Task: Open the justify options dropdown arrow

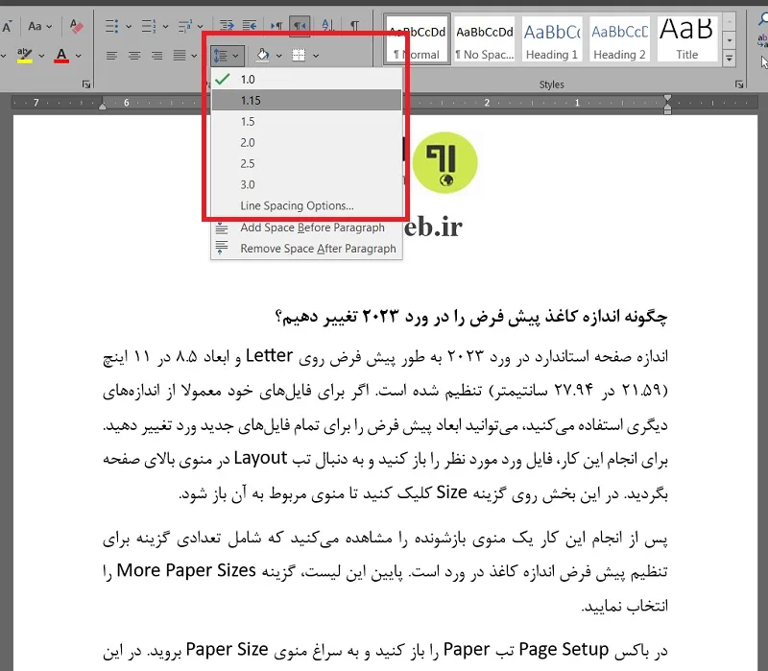Action: coord(194,56)
